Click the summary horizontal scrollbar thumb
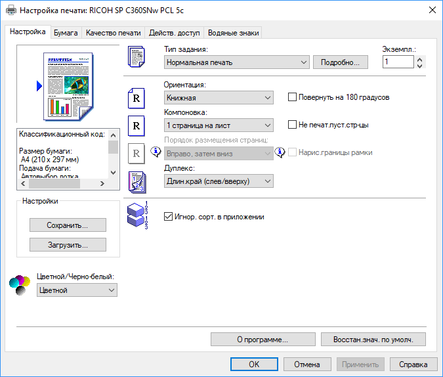 pyautogui.click(x=54, y=183)
